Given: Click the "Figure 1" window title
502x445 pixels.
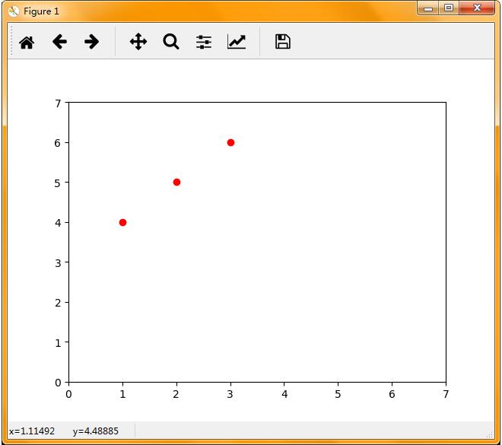Looking at the screenshot, I should point(41,11).
